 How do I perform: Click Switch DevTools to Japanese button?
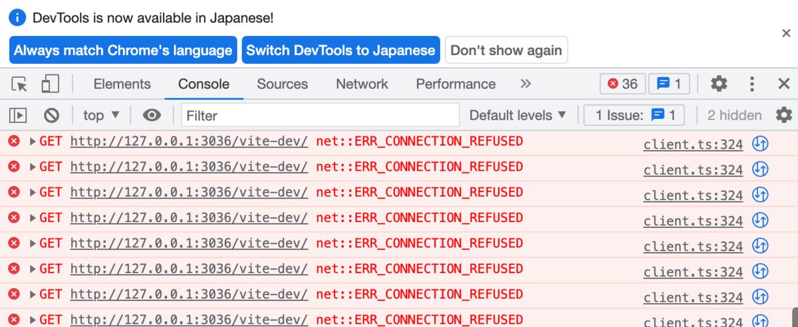pyautogui.click(x=341, y=51)
